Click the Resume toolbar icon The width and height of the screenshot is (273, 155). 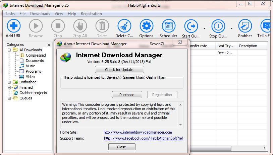[x=36, y=26]
